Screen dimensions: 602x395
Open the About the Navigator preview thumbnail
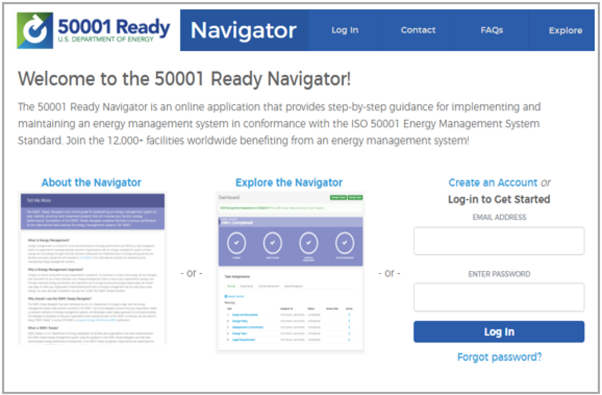[92, 269]
